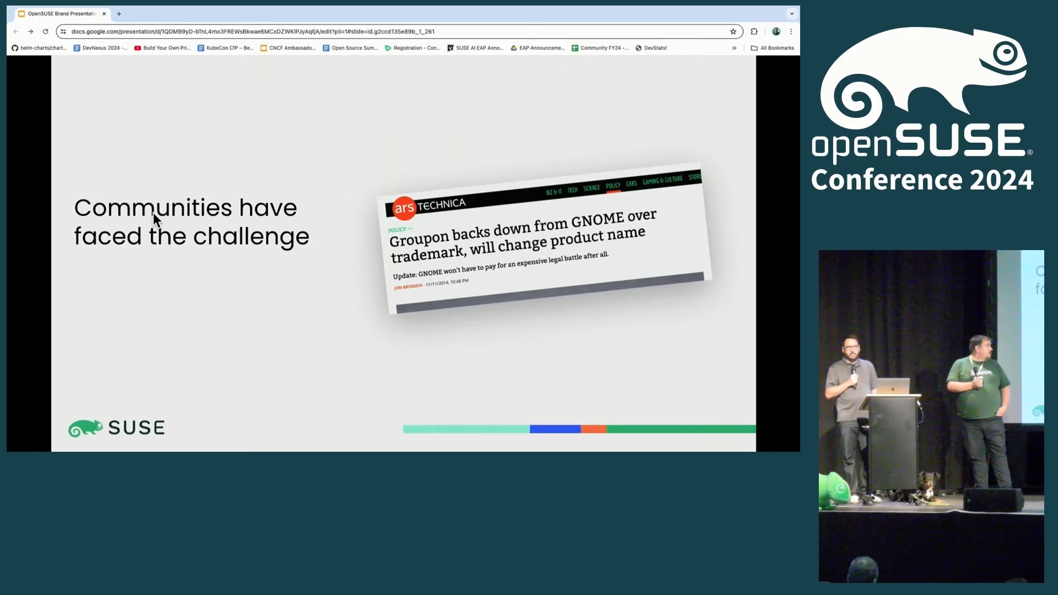Open the DevStats! bookmark
The width and height of the screenshot is (1058, 595).
click(651, 48)
